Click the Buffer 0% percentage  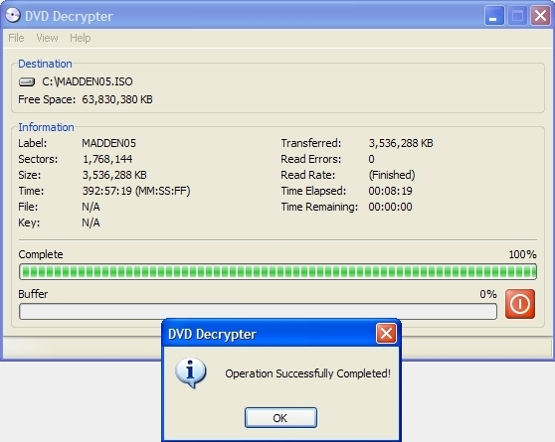tap(488, 294)
